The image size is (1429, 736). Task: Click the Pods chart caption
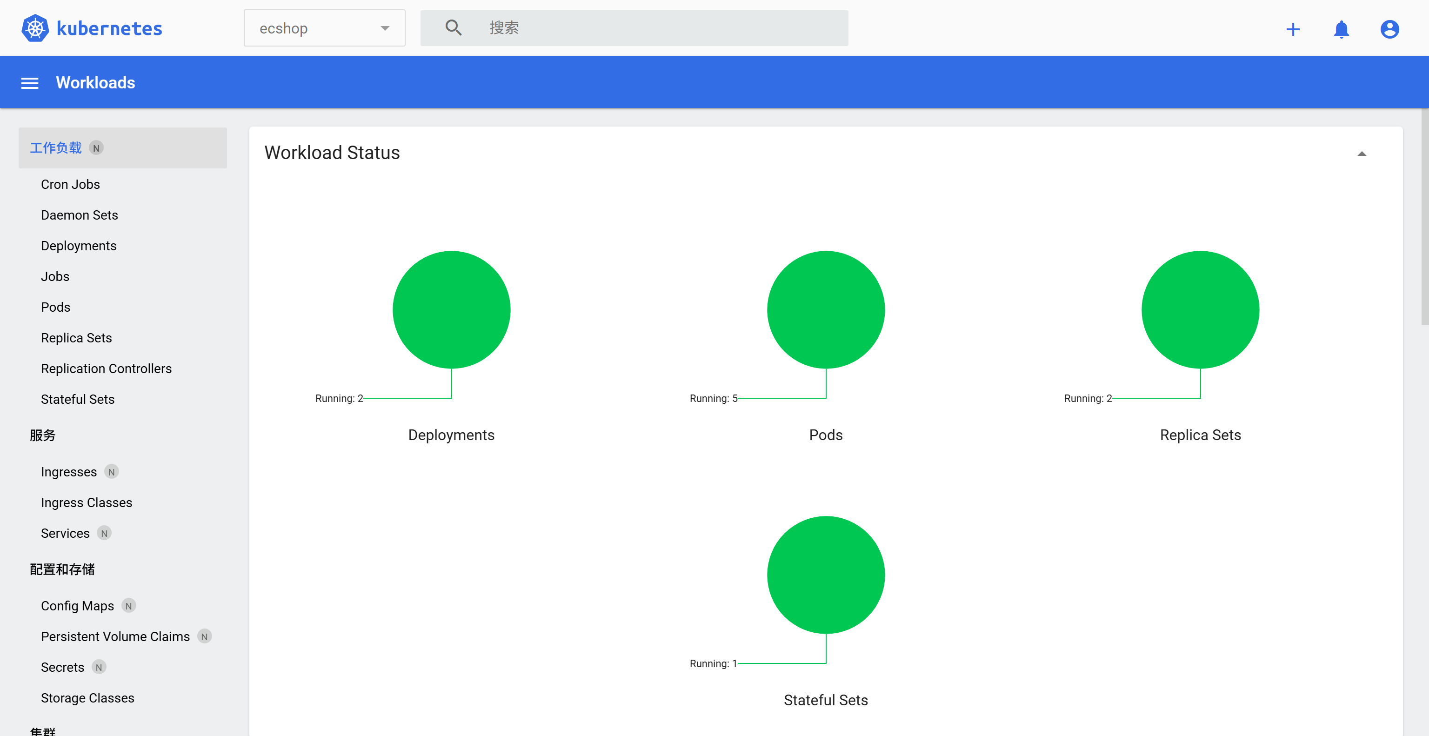point(826,435)
